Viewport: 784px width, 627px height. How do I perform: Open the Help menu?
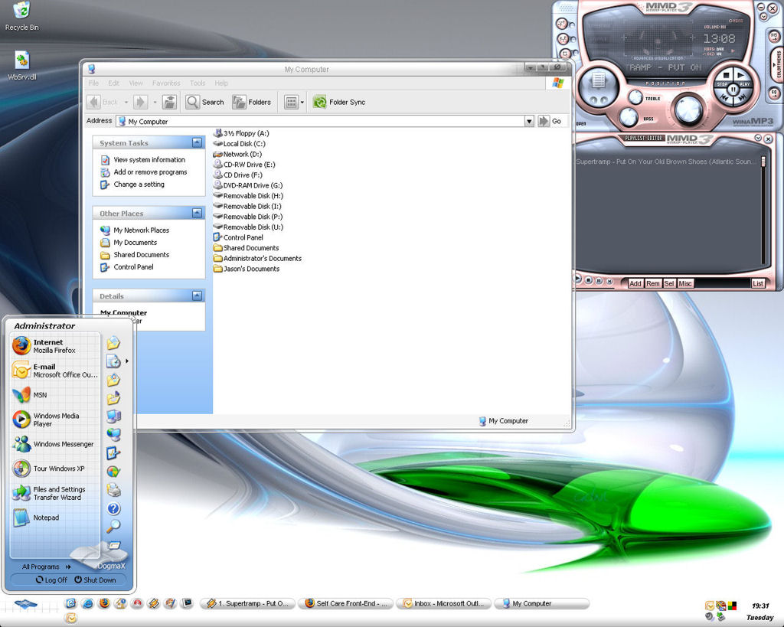pos(221,83)
